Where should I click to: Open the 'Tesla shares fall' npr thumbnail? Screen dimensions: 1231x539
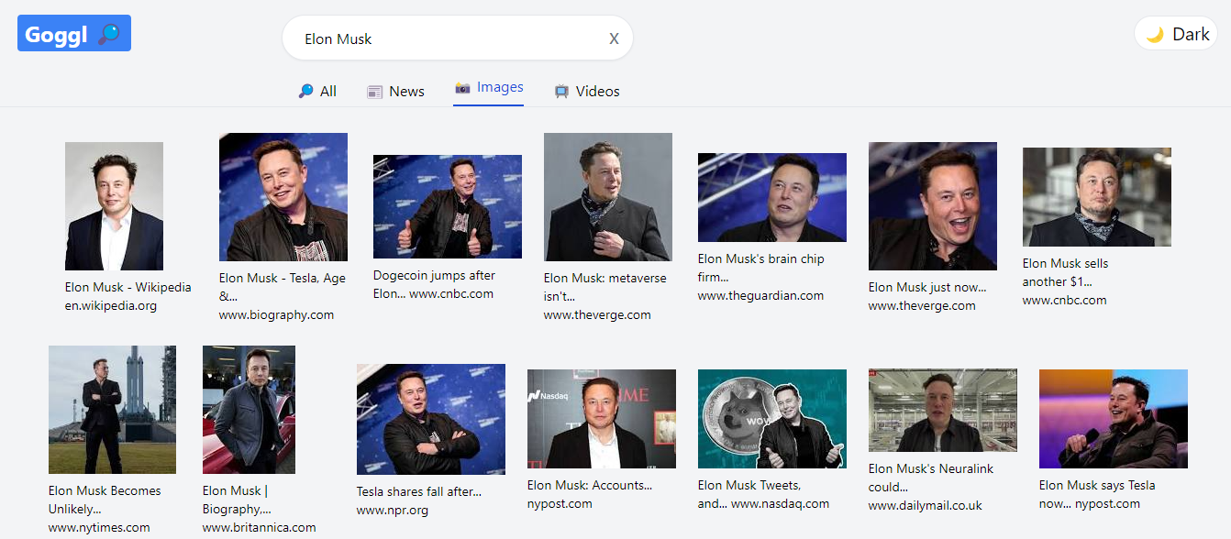431,419
